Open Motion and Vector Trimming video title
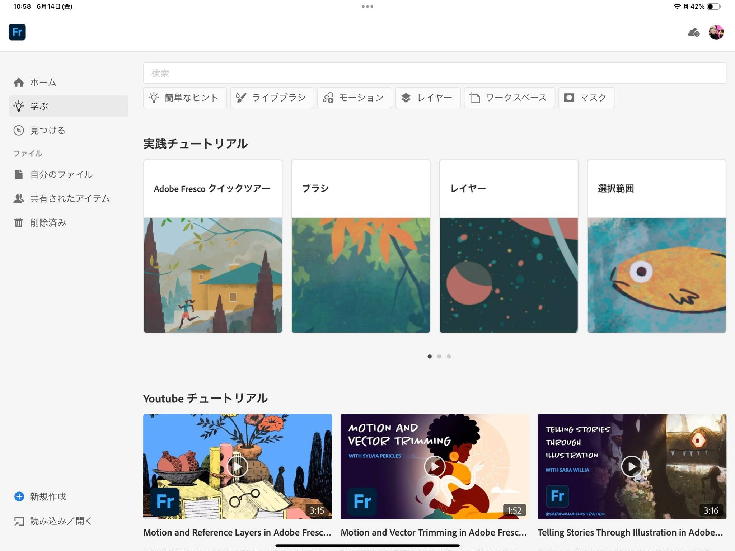 434,533
